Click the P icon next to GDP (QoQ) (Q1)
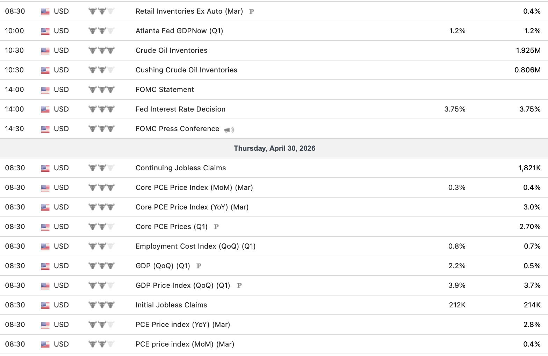548x356 pixels. point(199,266)
